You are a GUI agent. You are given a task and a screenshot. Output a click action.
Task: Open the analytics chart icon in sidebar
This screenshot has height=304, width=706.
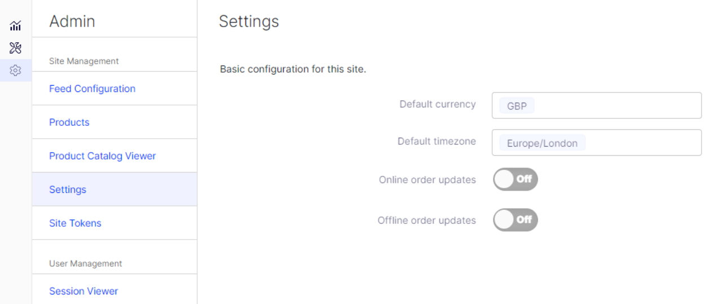tap(16, 25)
